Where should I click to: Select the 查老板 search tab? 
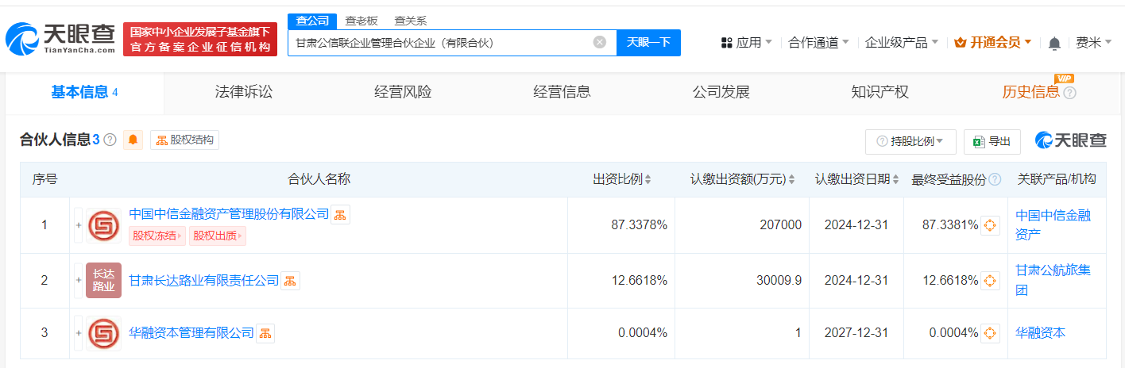361,21
